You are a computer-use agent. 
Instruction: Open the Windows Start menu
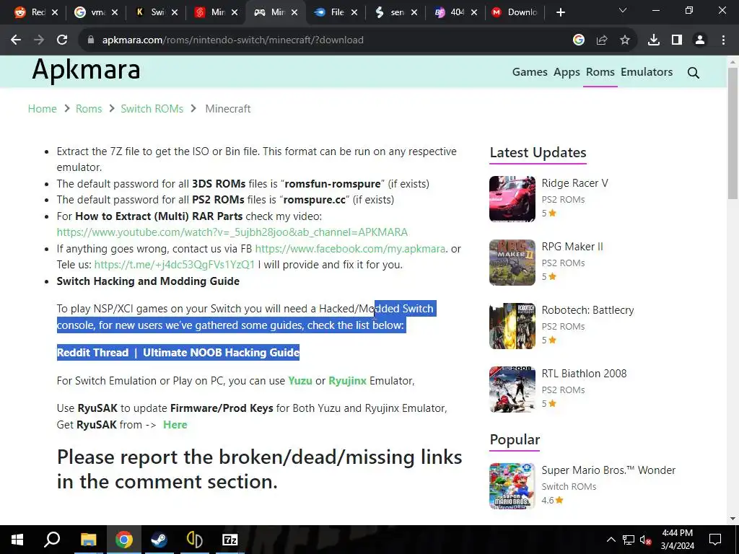tap(17, 540)
